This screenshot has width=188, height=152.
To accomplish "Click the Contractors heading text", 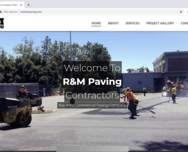I will 92,95.
